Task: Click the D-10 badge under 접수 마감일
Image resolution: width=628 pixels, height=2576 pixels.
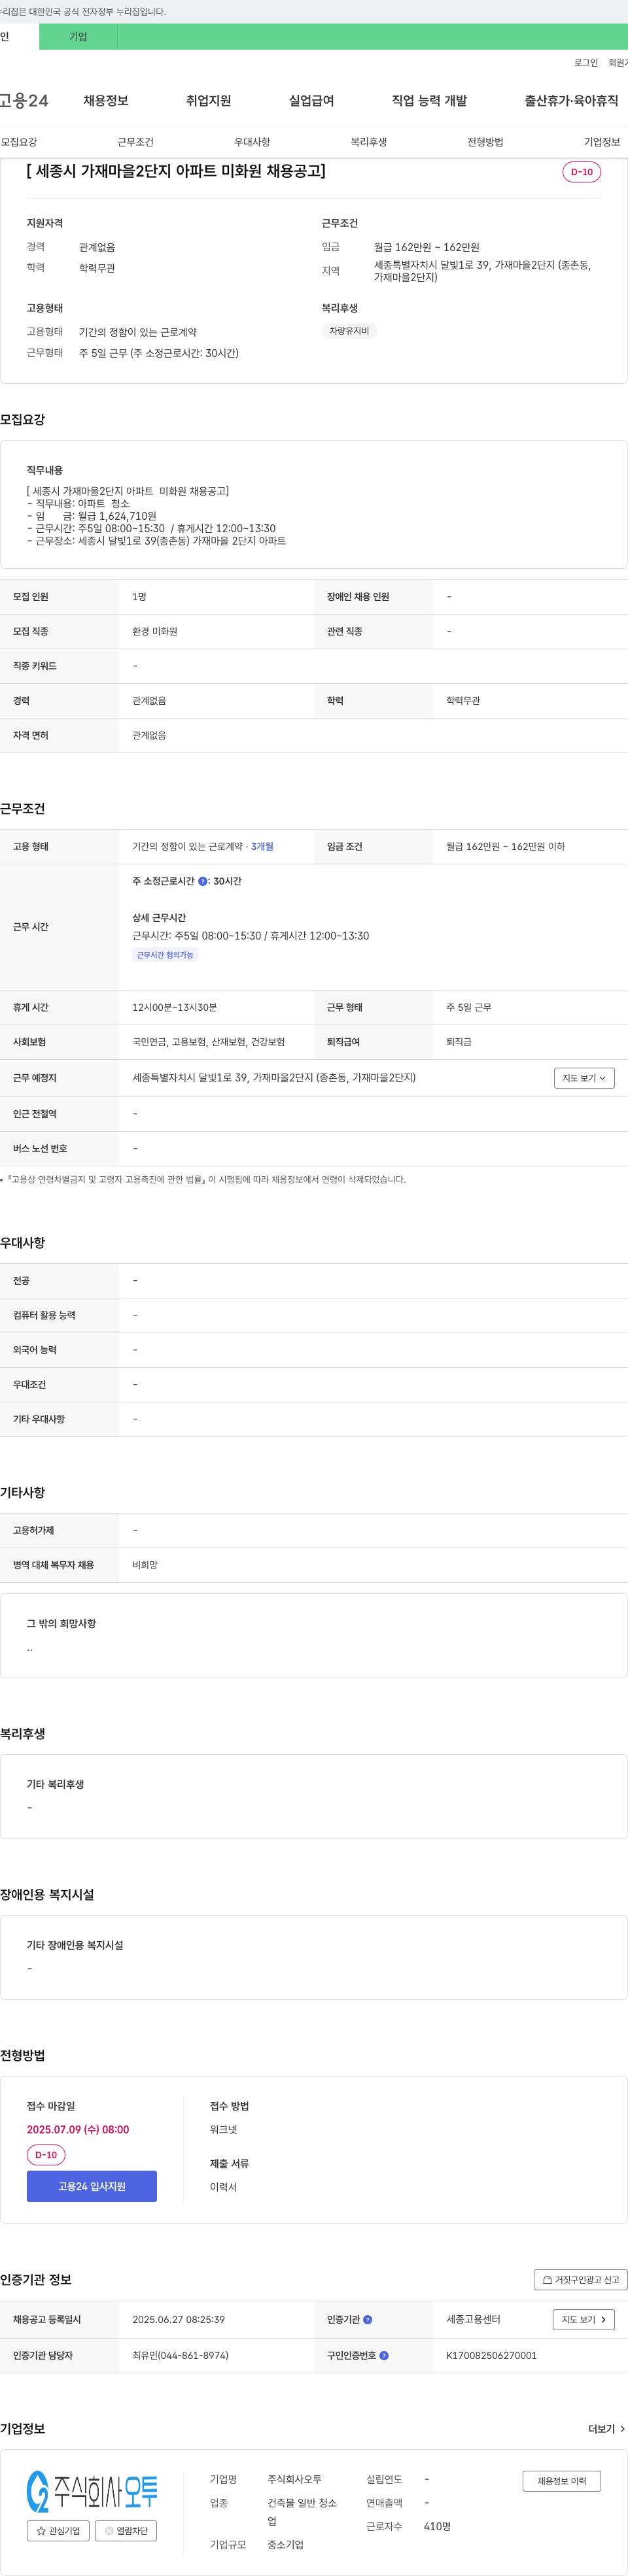Action: coord(46,2155)
